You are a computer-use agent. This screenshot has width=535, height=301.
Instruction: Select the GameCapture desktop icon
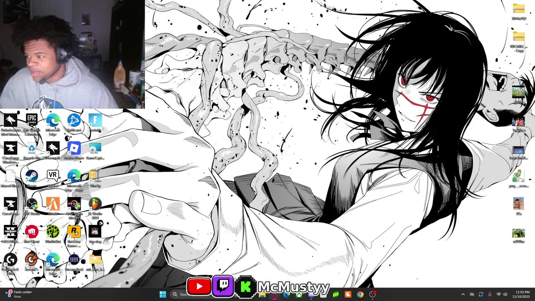coord(95,151)
